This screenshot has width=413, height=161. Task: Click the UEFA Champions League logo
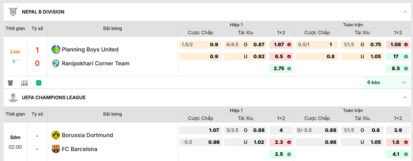tap(13, 97)
